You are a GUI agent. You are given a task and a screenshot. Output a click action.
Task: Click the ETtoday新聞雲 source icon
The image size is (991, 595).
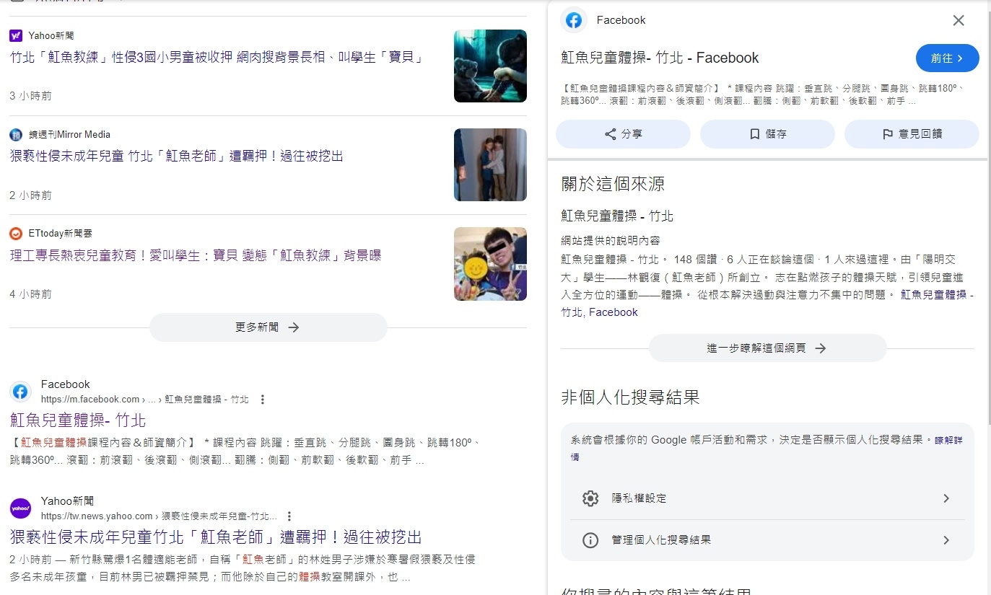[16, 234]
